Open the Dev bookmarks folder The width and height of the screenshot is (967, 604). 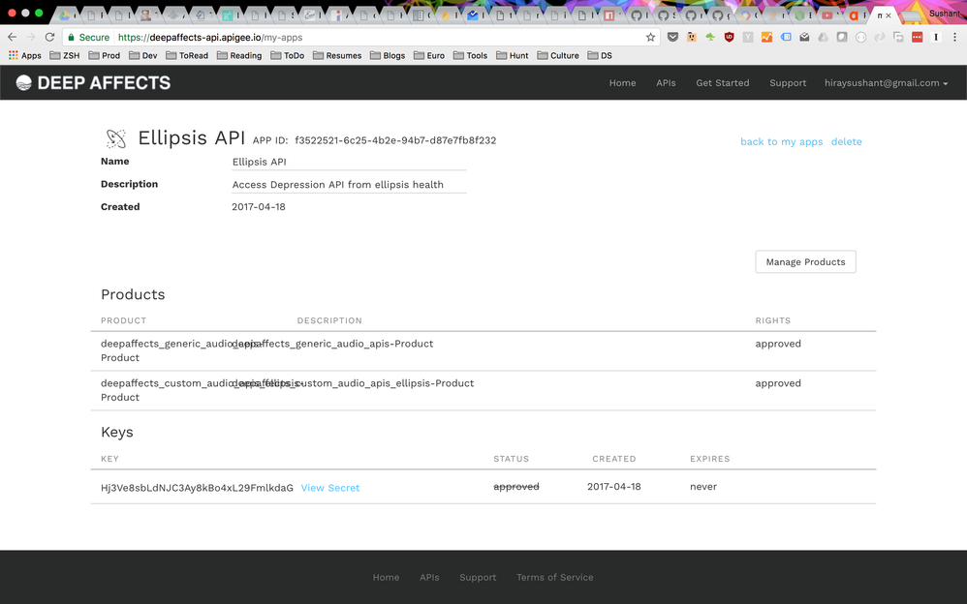click(x=143, y=55)
